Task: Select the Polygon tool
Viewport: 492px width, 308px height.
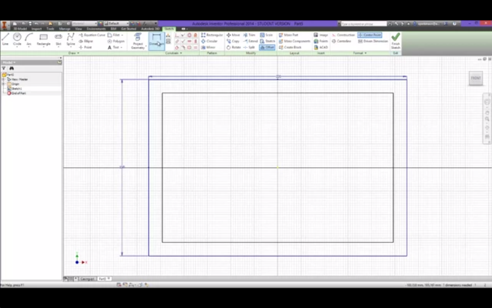Action: tap(116, 41)
